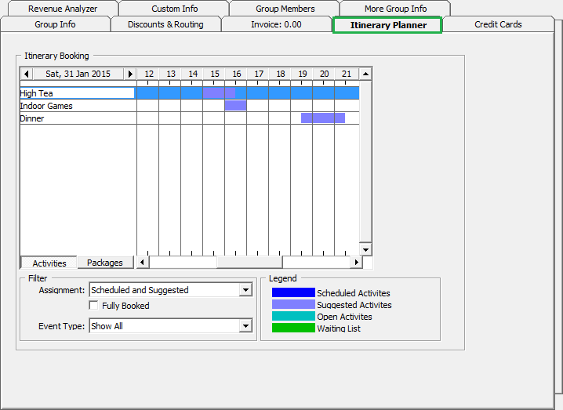Click the vertical scrollbar up arrow
The height and width of the screenshot is (410, 563).
click(x=365, y=74)
